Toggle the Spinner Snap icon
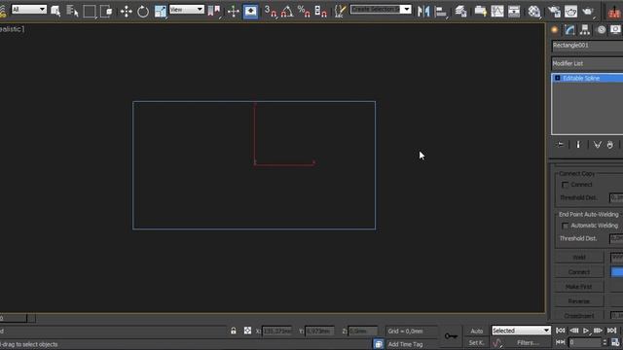Viewport: 623px width, 350px height. tap(320, 11)
